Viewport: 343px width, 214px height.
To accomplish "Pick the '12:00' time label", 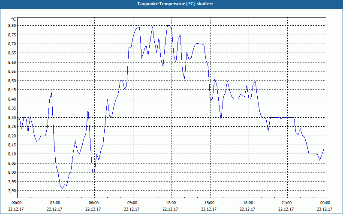I will 171,203.
